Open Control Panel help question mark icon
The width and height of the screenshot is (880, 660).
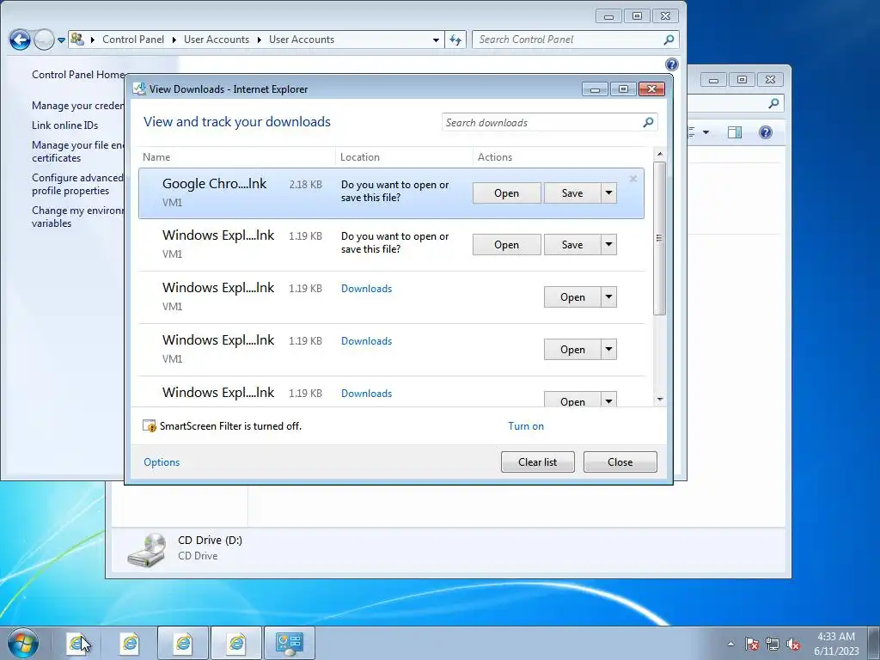pos(671,64)
